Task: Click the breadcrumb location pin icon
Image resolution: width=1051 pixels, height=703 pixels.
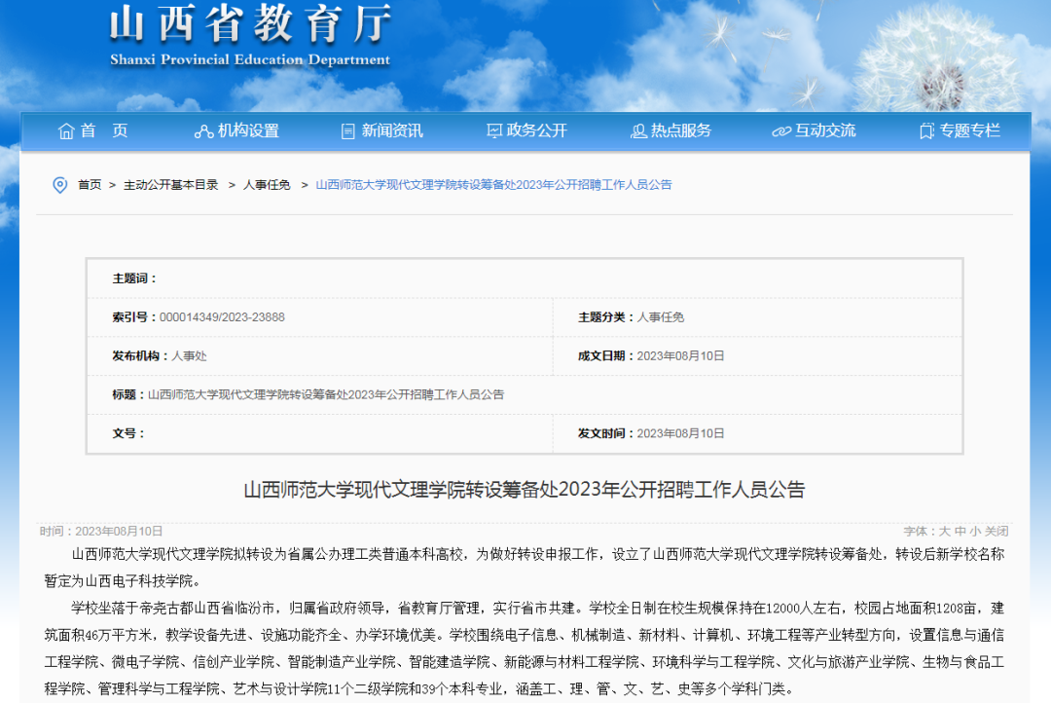Action: point(60,185)
